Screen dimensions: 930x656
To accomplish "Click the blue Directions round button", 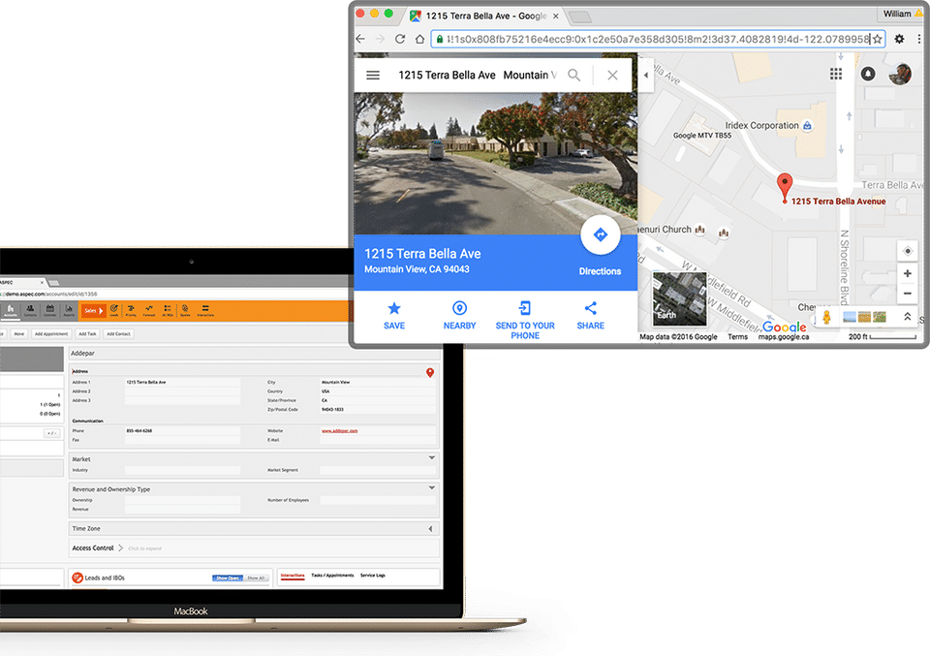I will [x=601, y=234].
